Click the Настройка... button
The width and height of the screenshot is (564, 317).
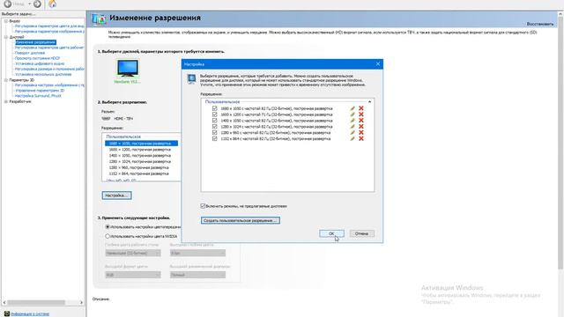pyautogui.click(x=116, y=195)
